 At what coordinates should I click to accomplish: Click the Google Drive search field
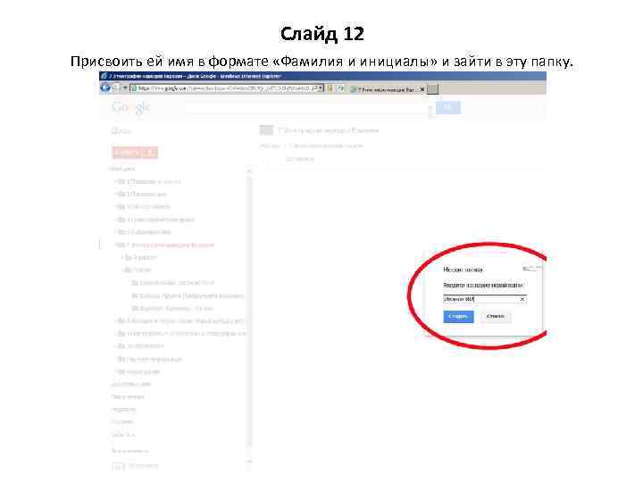(307, 108)
